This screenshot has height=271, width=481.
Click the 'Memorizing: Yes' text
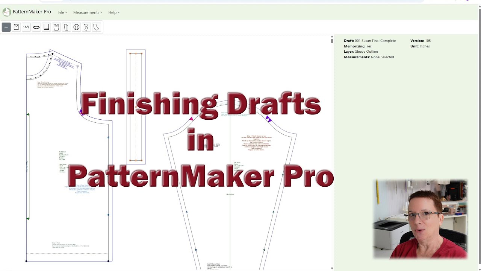point(358,46)
